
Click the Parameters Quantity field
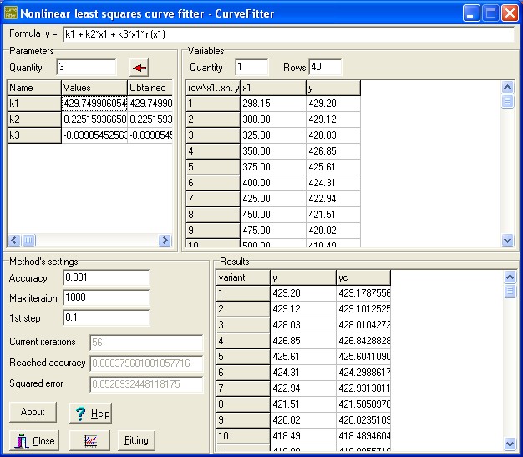pyautogui.click(x=87, y=67)
